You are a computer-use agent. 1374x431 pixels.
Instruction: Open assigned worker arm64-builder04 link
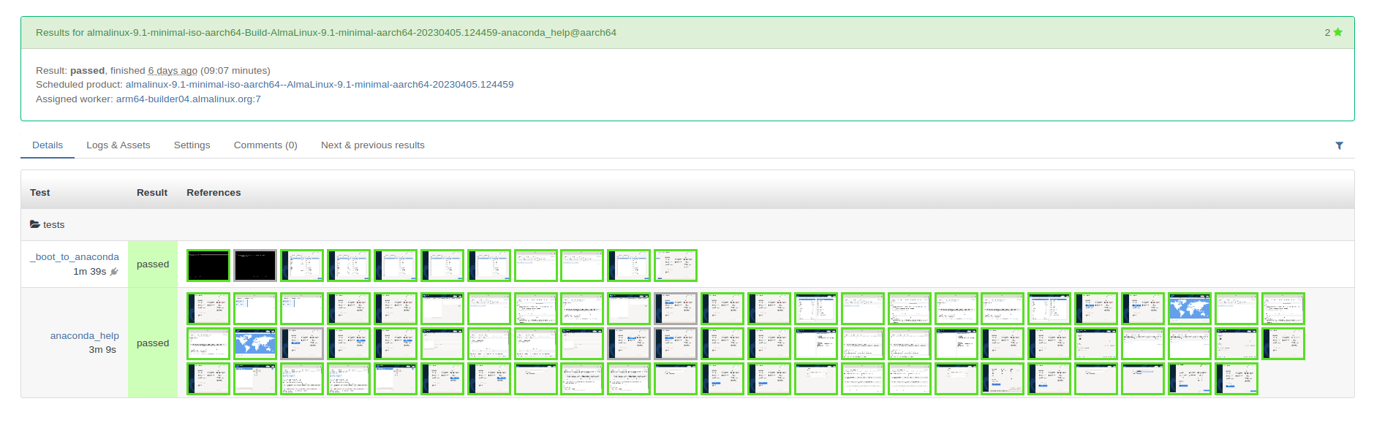coord(188,99)
